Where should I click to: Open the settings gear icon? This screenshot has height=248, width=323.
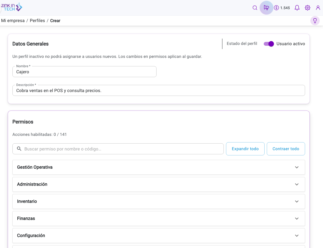tap(308, 8)
